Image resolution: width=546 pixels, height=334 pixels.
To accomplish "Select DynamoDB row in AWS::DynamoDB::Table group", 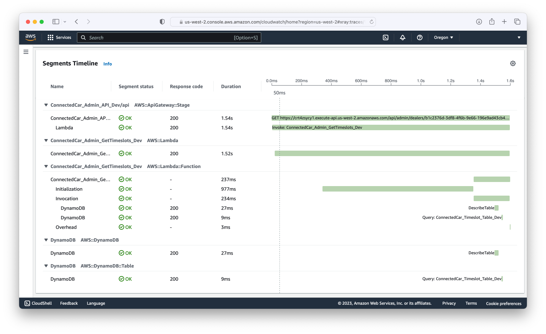I will [62, 279].
